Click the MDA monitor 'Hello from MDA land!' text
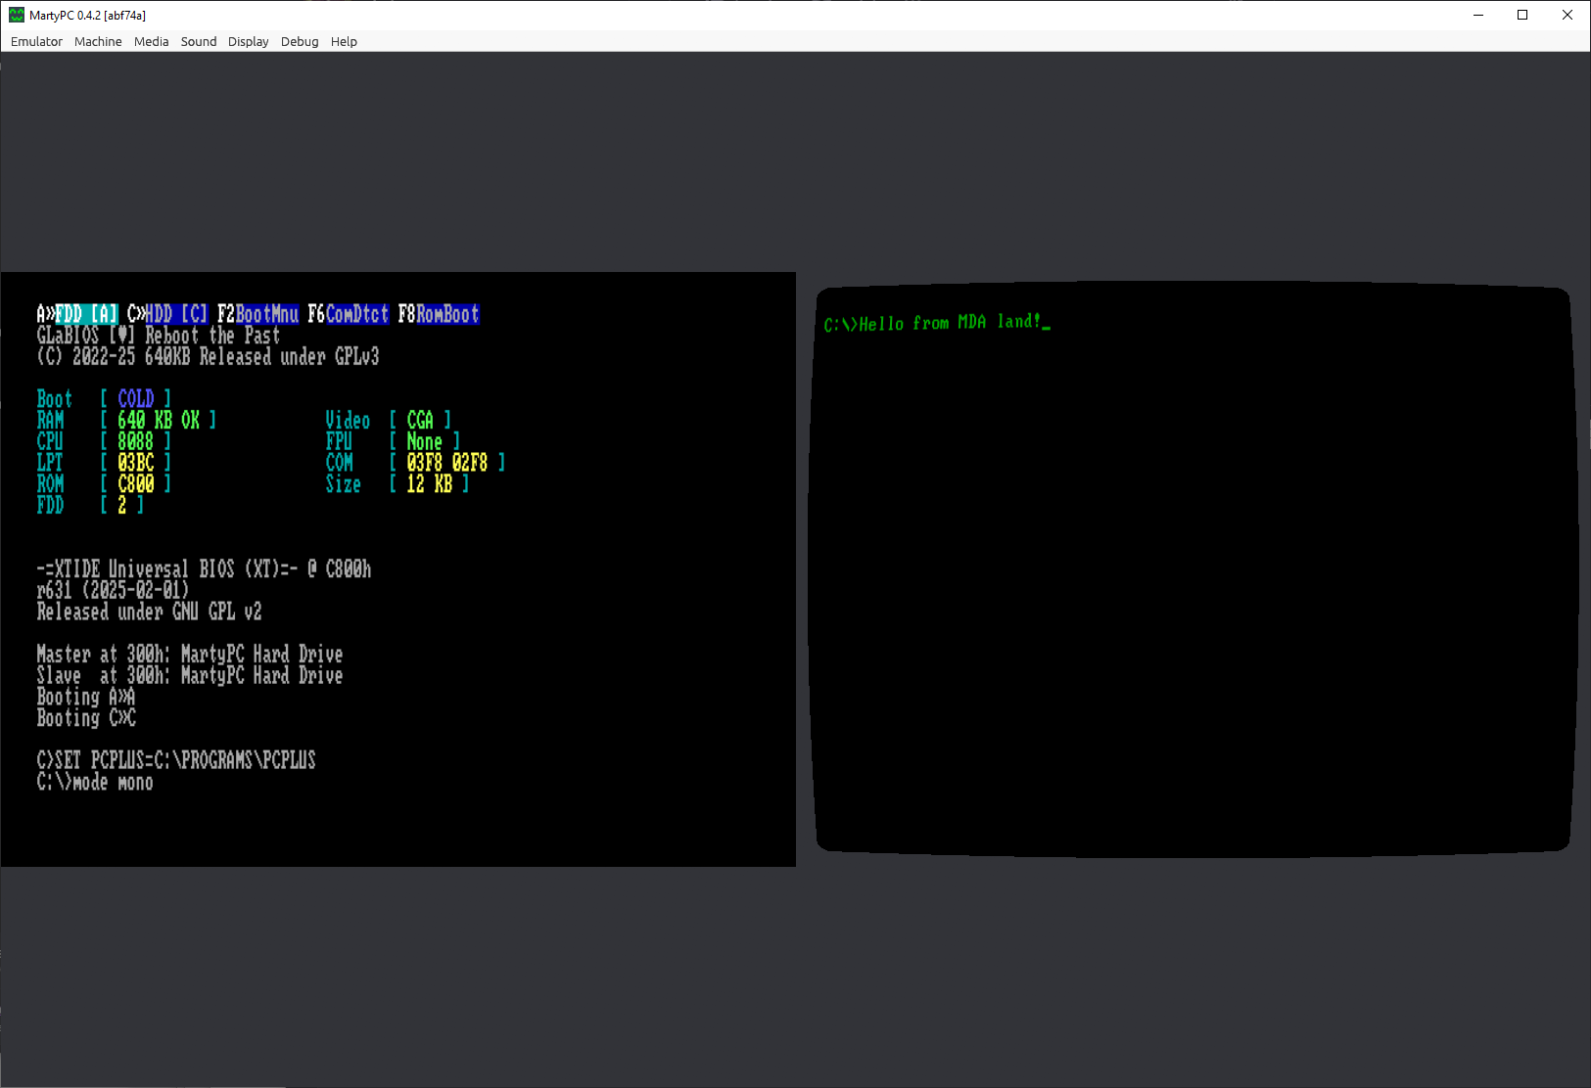Viewport: 1591px width, 1088px height. (x=949, y=323)
